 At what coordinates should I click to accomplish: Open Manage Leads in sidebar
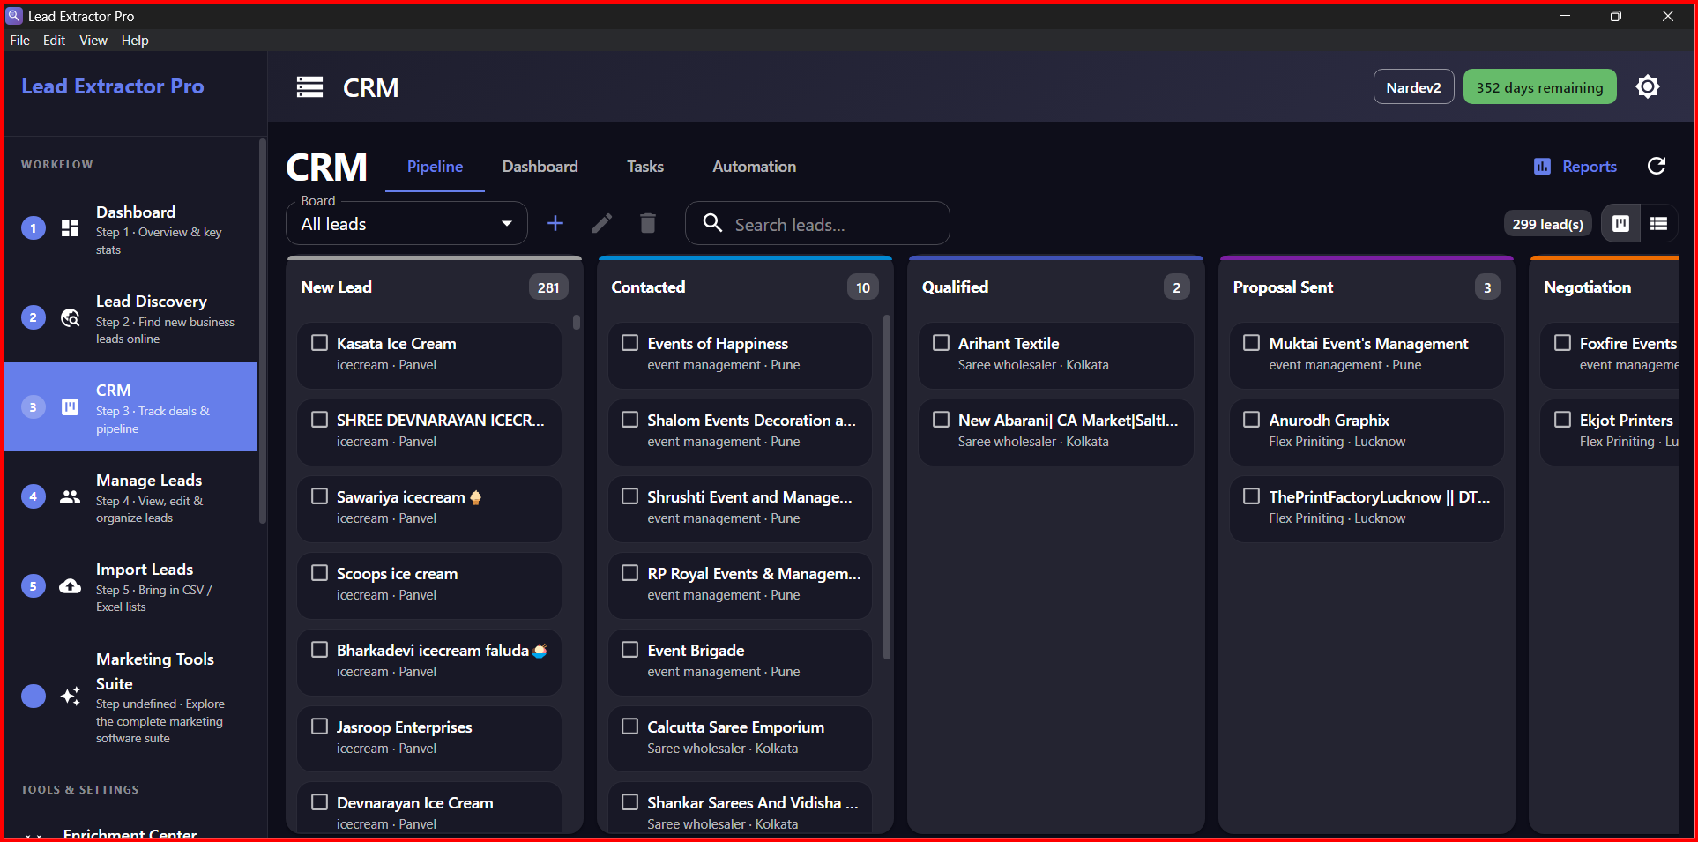click(x=130, y=497)
